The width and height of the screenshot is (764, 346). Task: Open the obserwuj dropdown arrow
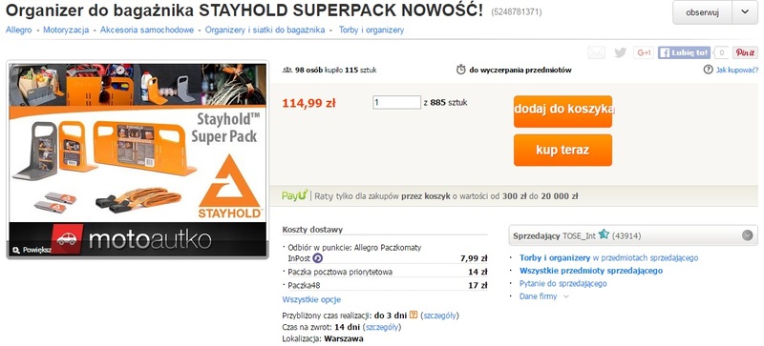click(x=745, y=12)
